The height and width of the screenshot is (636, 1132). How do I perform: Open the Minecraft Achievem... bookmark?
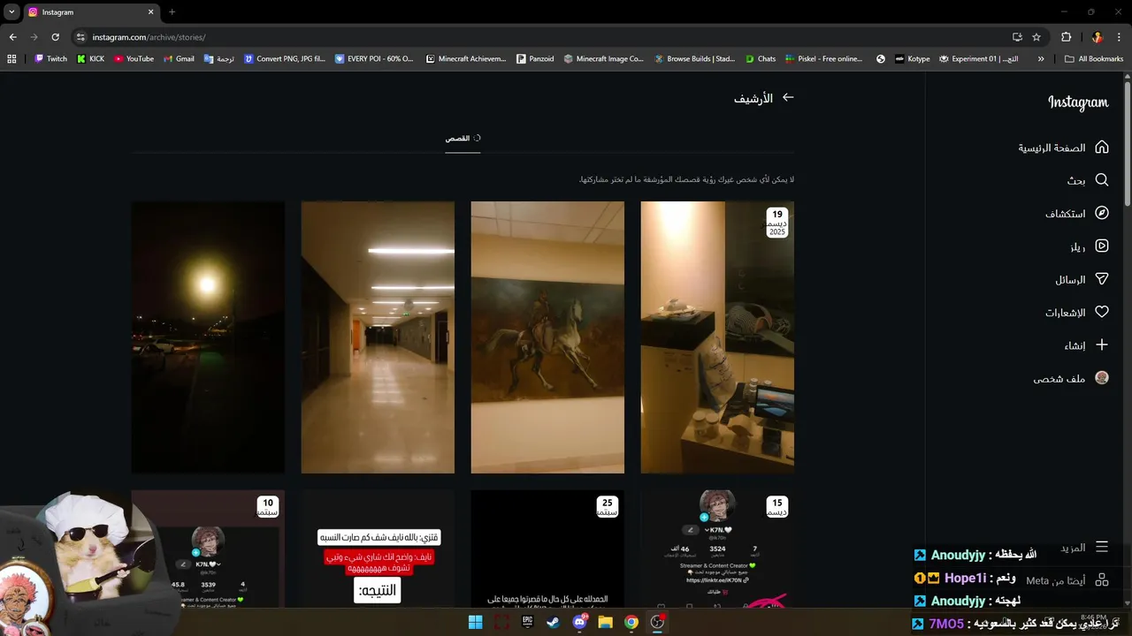pos(466,59)
